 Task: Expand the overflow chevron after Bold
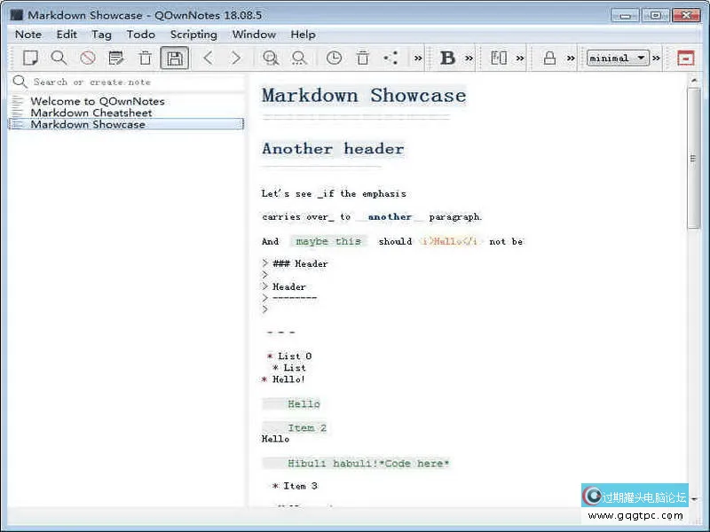469,59
